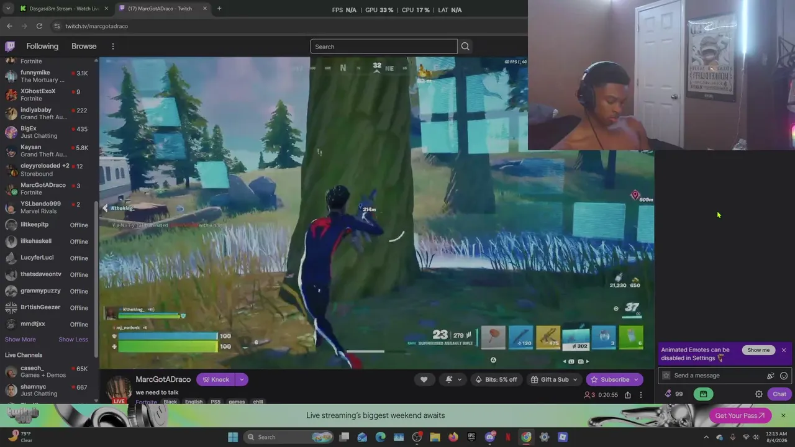This screenshot has height=447, width=795.
Task: Close the live streaming weekend banner
Action: pos(783,415)
